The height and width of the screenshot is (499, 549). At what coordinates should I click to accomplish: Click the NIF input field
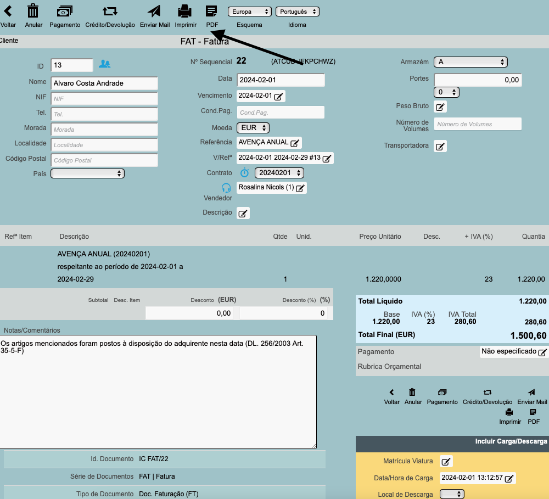point(104,99)
